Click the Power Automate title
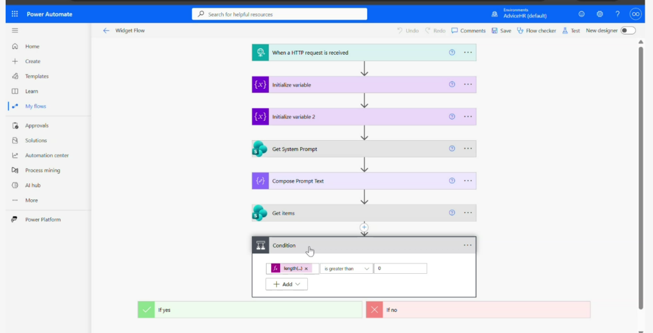This screenshot has height=333, width=653. tap(50, 14)
